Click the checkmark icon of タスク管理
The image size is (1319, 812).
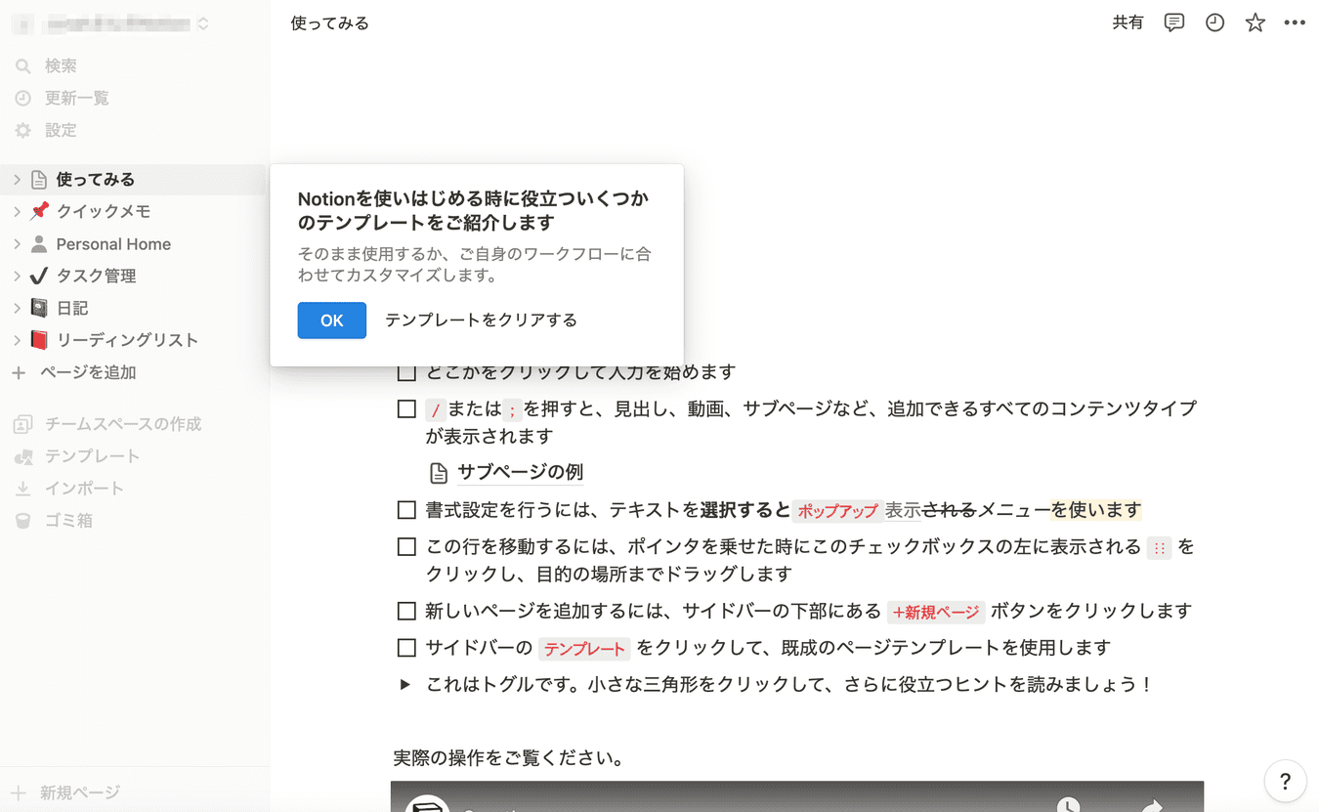(38, 277)
